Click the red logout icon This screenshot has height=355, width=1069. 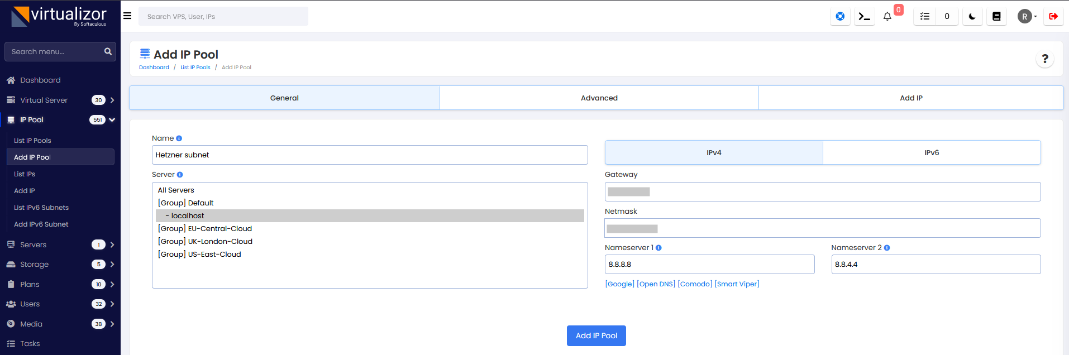click(x=1053, y=17)
